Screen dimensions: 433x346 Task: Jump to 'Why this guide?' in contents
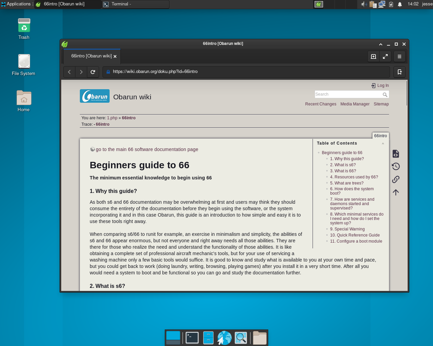pyautogui.click(x=347, y=159)
